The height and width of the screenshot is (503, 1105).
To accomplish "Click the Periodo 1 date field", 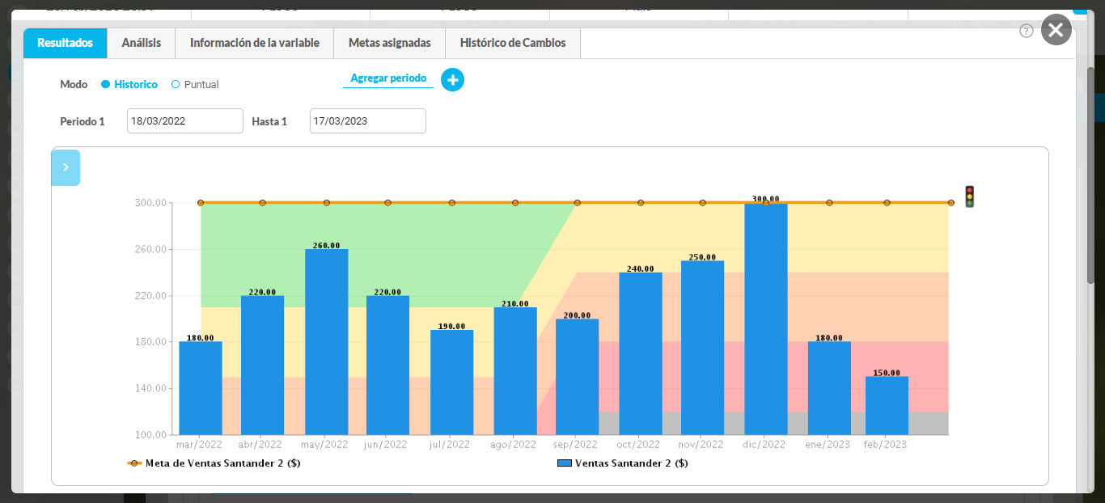I will tap(184, 121).
